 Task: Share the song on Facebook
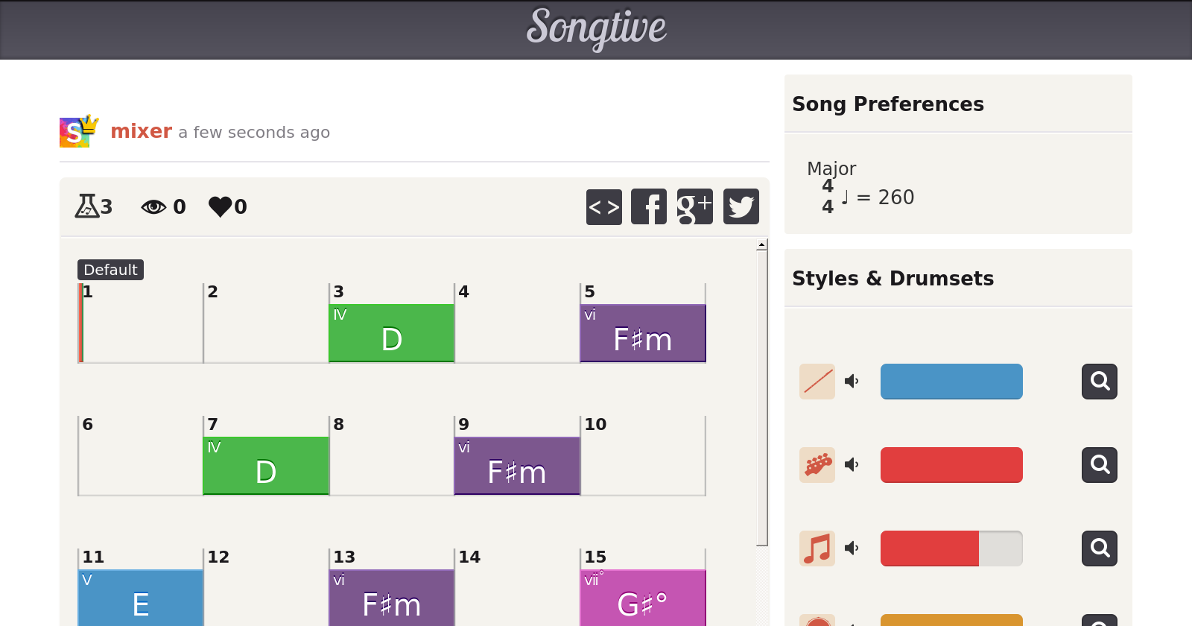pyautogui.click(x=649, y=206)
